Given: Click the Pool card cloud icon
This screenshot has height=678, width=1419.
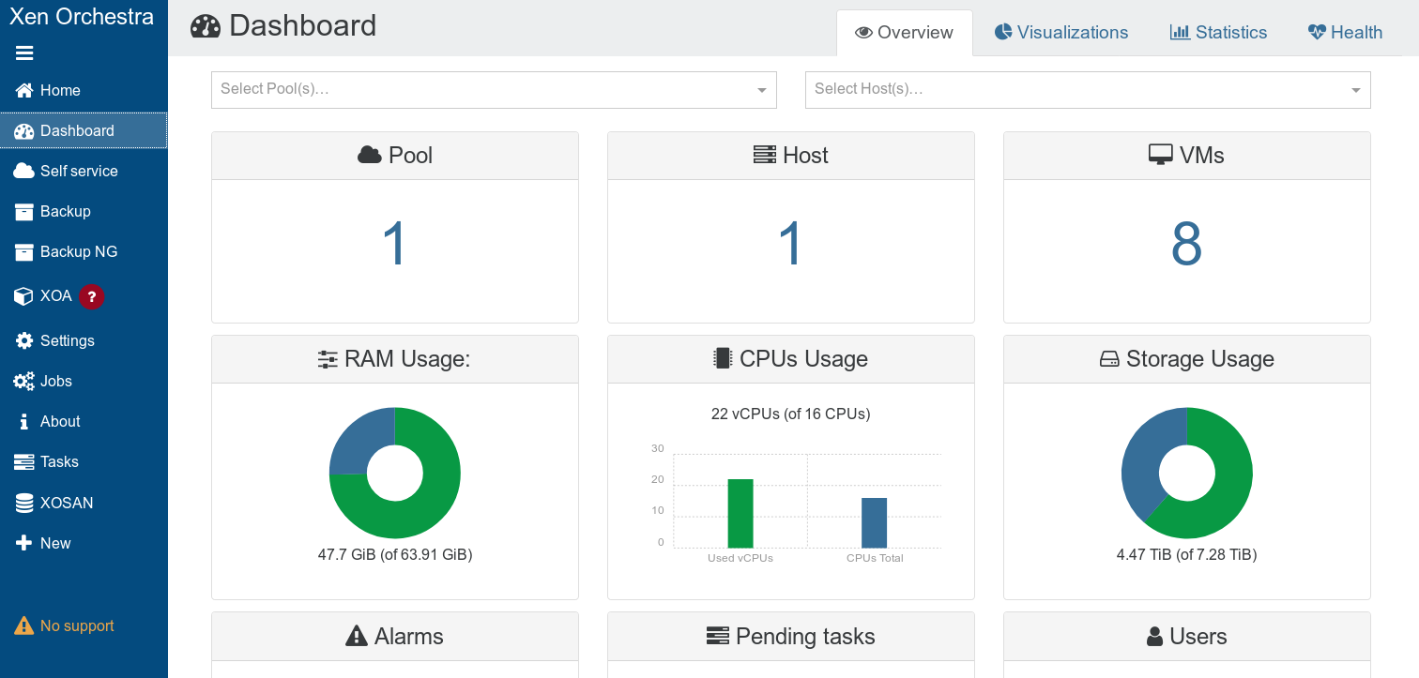Looking at the screenshot, I should pyautogui.click(x=370, y=155).
